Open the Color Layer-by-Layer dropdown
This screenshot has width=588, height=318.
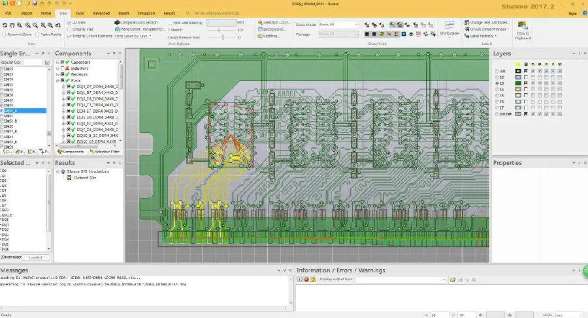[x=133, y=36]
